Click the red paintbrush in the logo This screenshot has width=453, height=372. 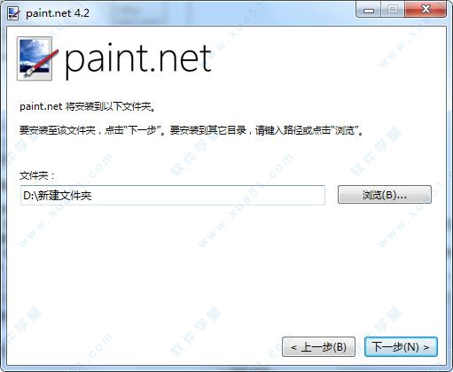pyautogui.click(x=42, y=62)
